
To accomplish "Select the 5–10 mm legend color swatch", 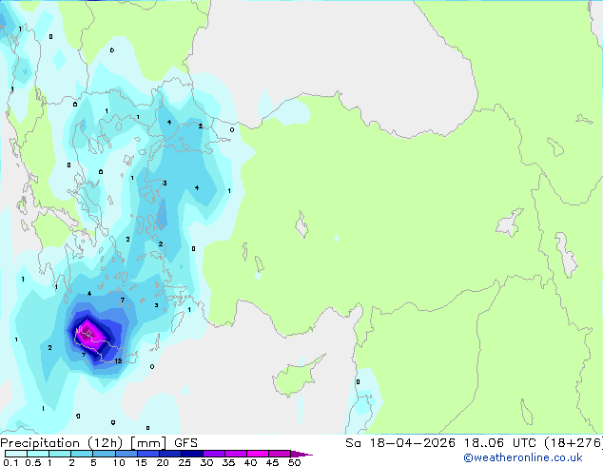I will tap(104, 454).
